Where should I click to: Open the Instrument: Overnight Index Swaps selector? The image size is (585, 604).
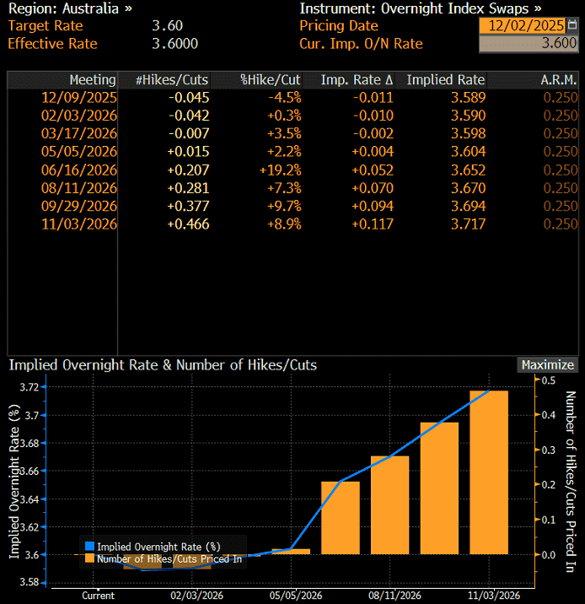click(x=421, y=8)
